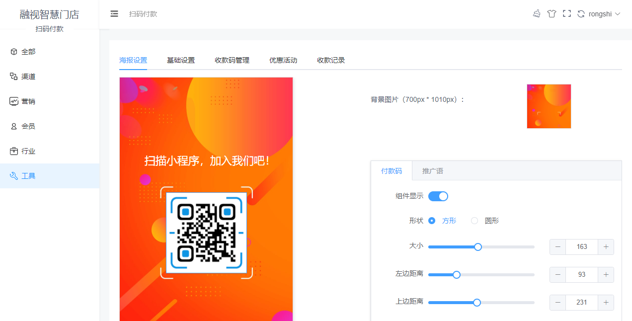632x321 pixels.
Task: Click the 融视智慧门店 logo title
Action: pos(50,14)
